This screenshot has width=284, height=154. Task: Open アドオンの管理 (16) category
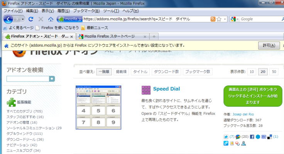(22, 122)
